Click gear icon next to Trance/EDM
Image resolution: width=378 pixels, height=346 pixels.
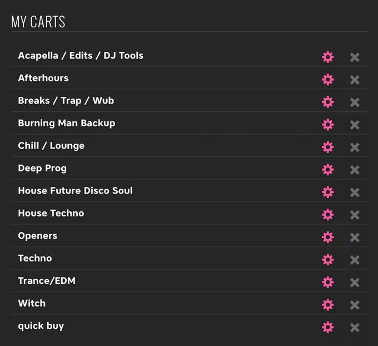pyautogui.click(x=328, y=282)
